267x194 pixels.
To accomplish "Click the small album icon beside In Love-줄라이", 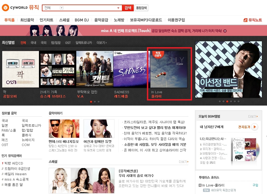I will pos(200,185).
